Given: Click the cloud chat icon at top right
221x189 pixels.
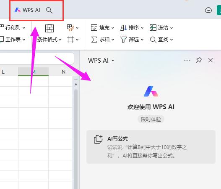Looking at the screenshot, I should 208,10.
